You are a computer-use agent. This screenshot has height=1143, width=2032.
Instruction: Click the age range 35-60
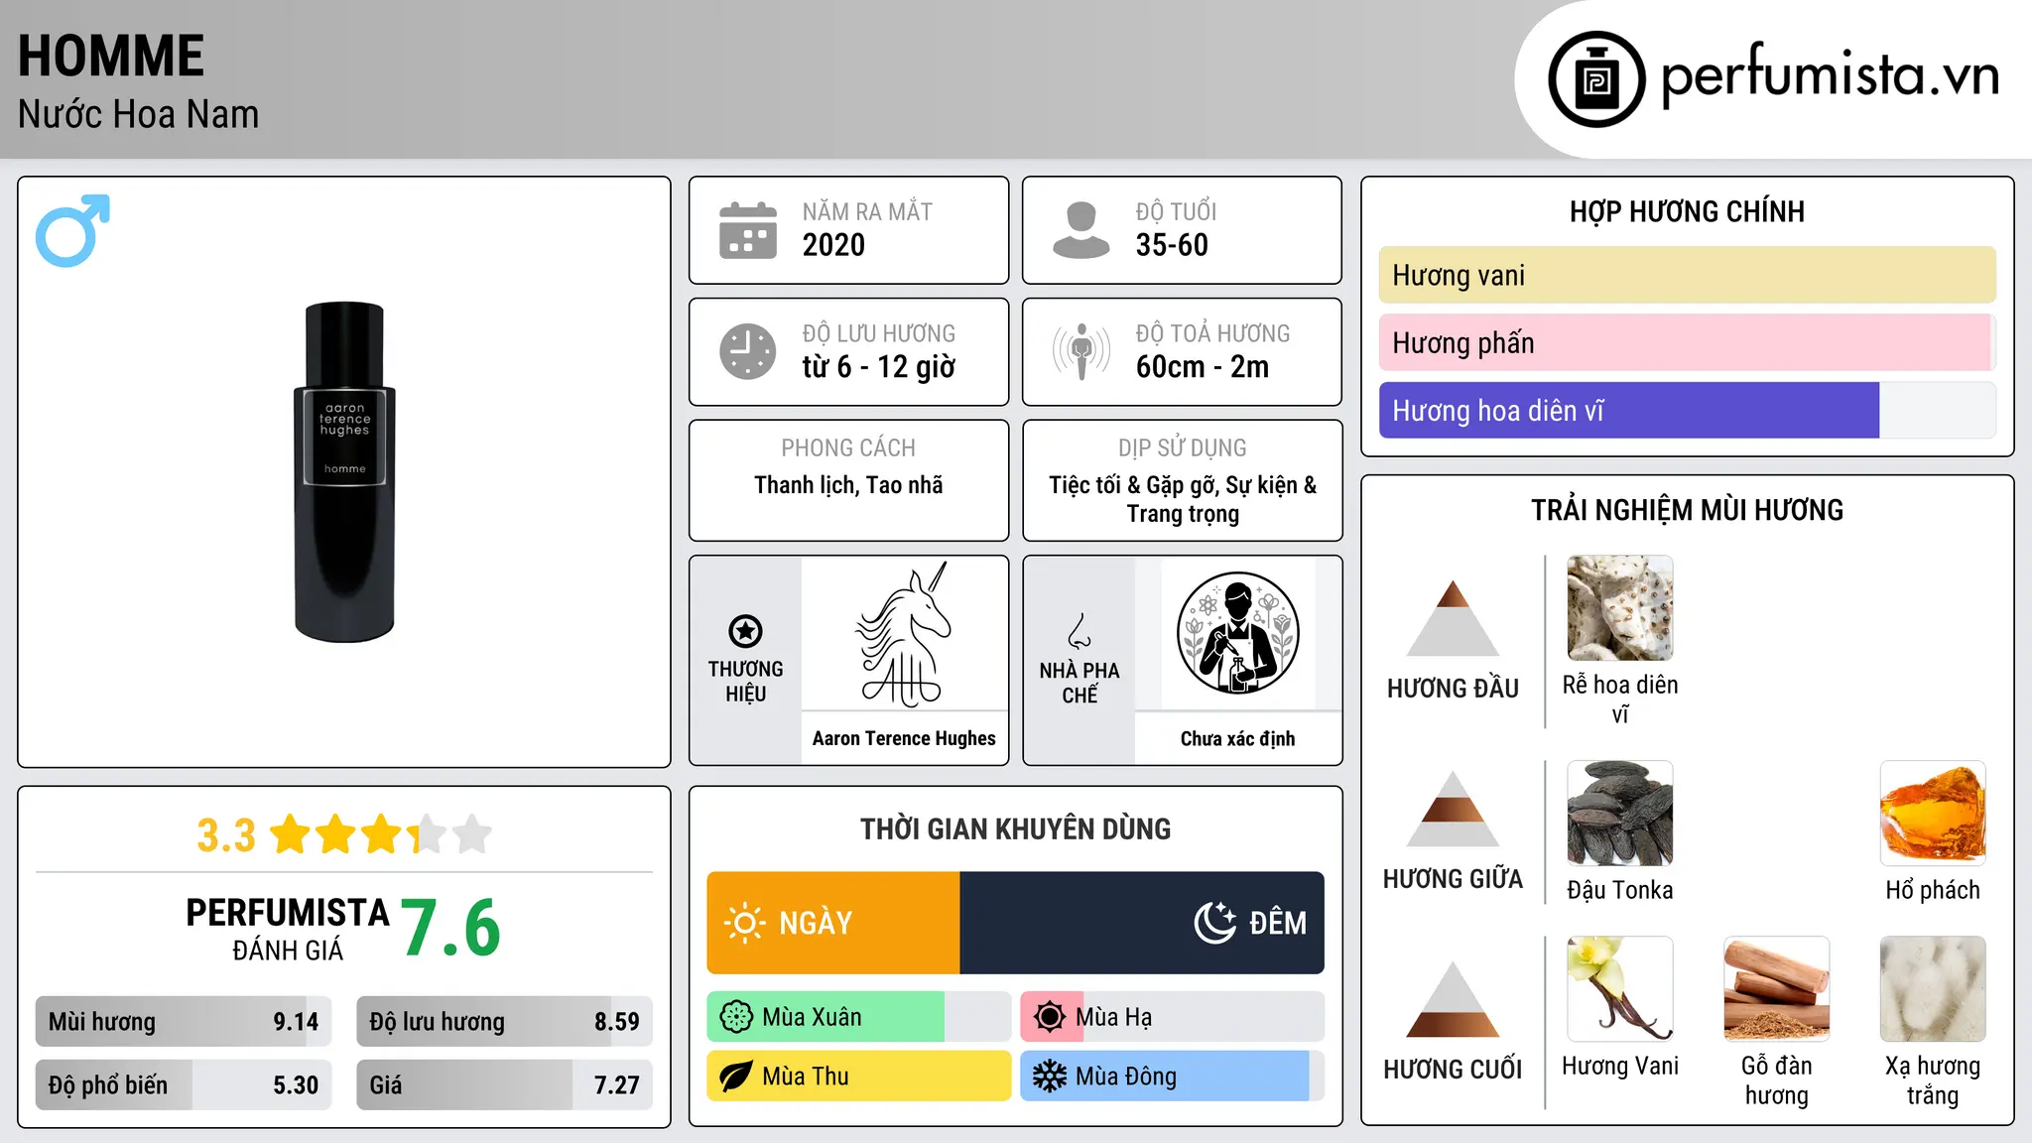pos(1172,245)
